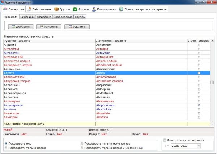Screen dimensions: 217x154
Task: Select the Алекситол натрия row
Action: click(x=107, y=61)
